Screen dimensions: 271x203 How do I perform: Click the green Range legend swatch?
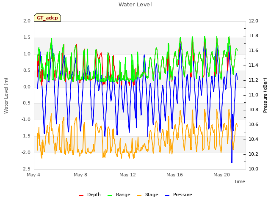coord(110,195)
